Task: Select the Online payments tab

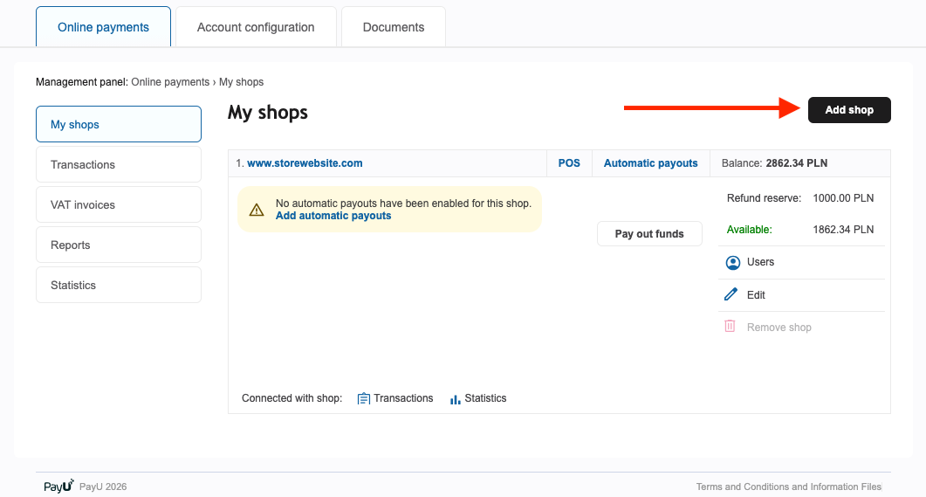Action: (103, 27)
